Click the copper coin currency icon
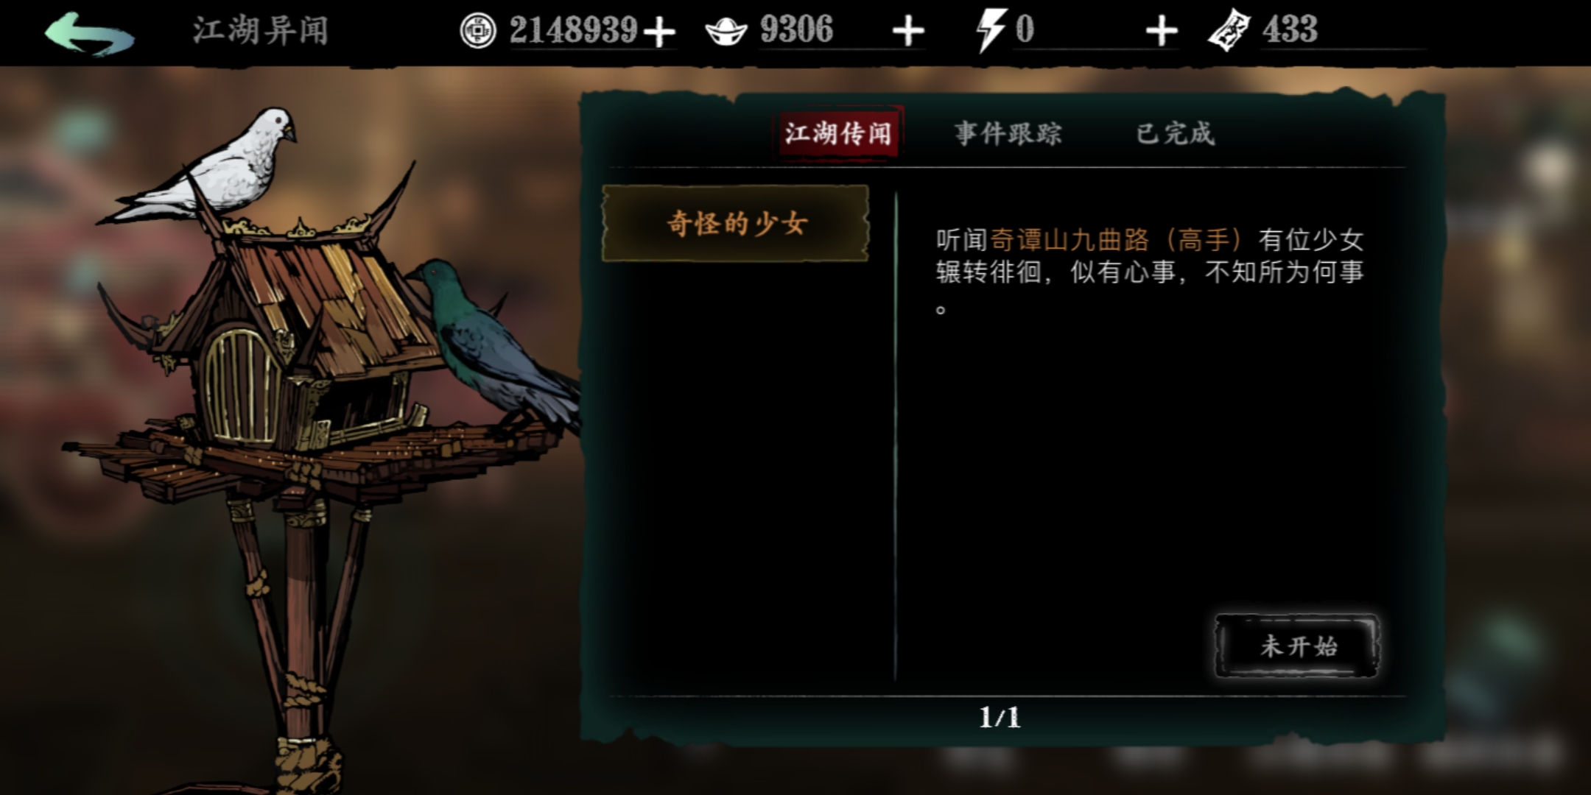Screen dimensions: 1591x795 point(477,31)
